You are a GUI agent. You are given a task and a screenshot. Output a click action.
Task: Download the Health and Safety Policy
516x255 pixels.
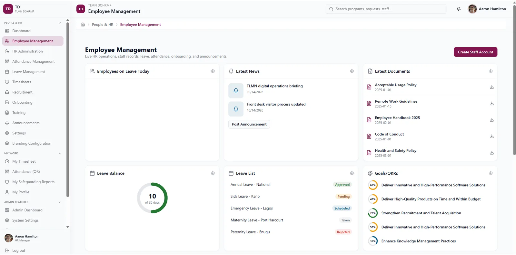(492, 153)
